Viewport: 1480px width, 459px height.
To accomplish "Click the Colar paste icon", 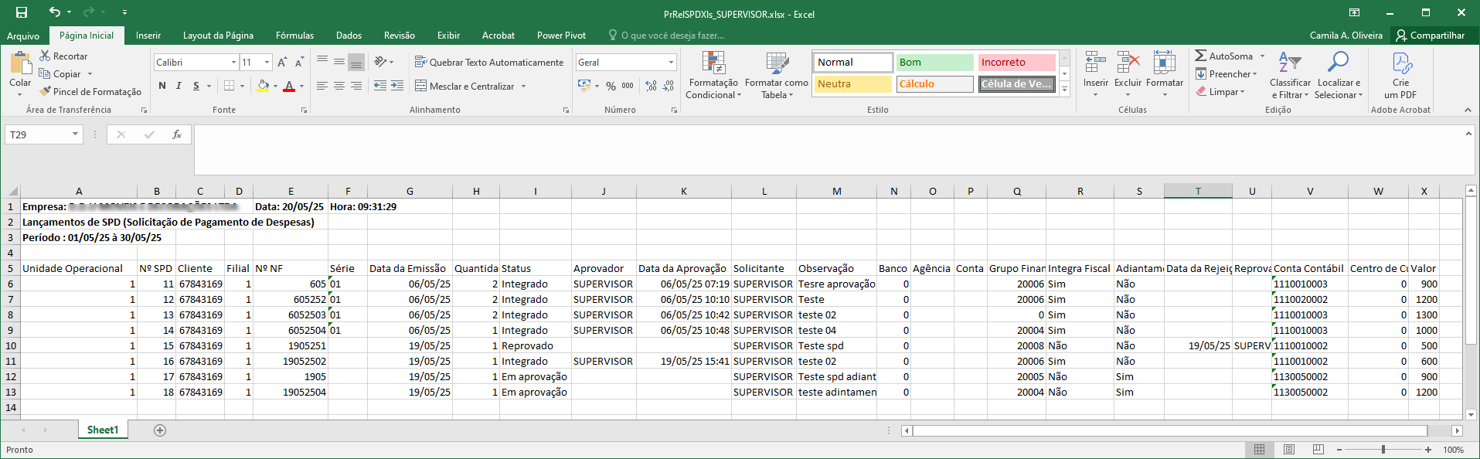I will tap(20, 63).
